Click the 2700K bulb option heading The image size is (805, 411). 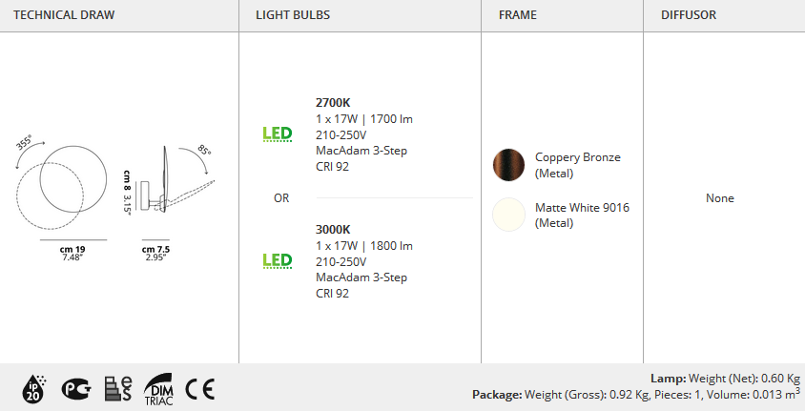333,103
